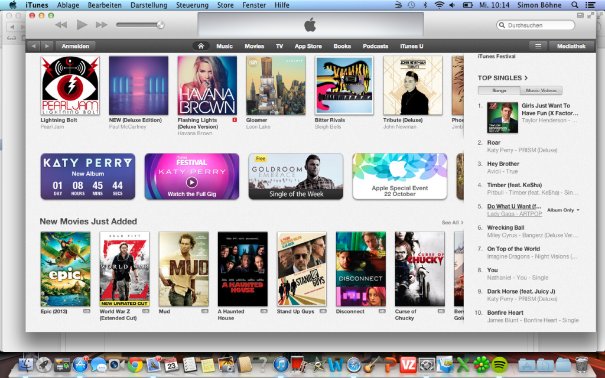Click the Mediathek library button
This screenshot has width=605, height=378.
coord(571,46)
